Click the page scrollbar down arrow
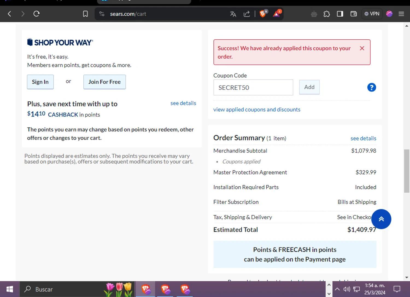The image size is (410, 297). (407, 277)
